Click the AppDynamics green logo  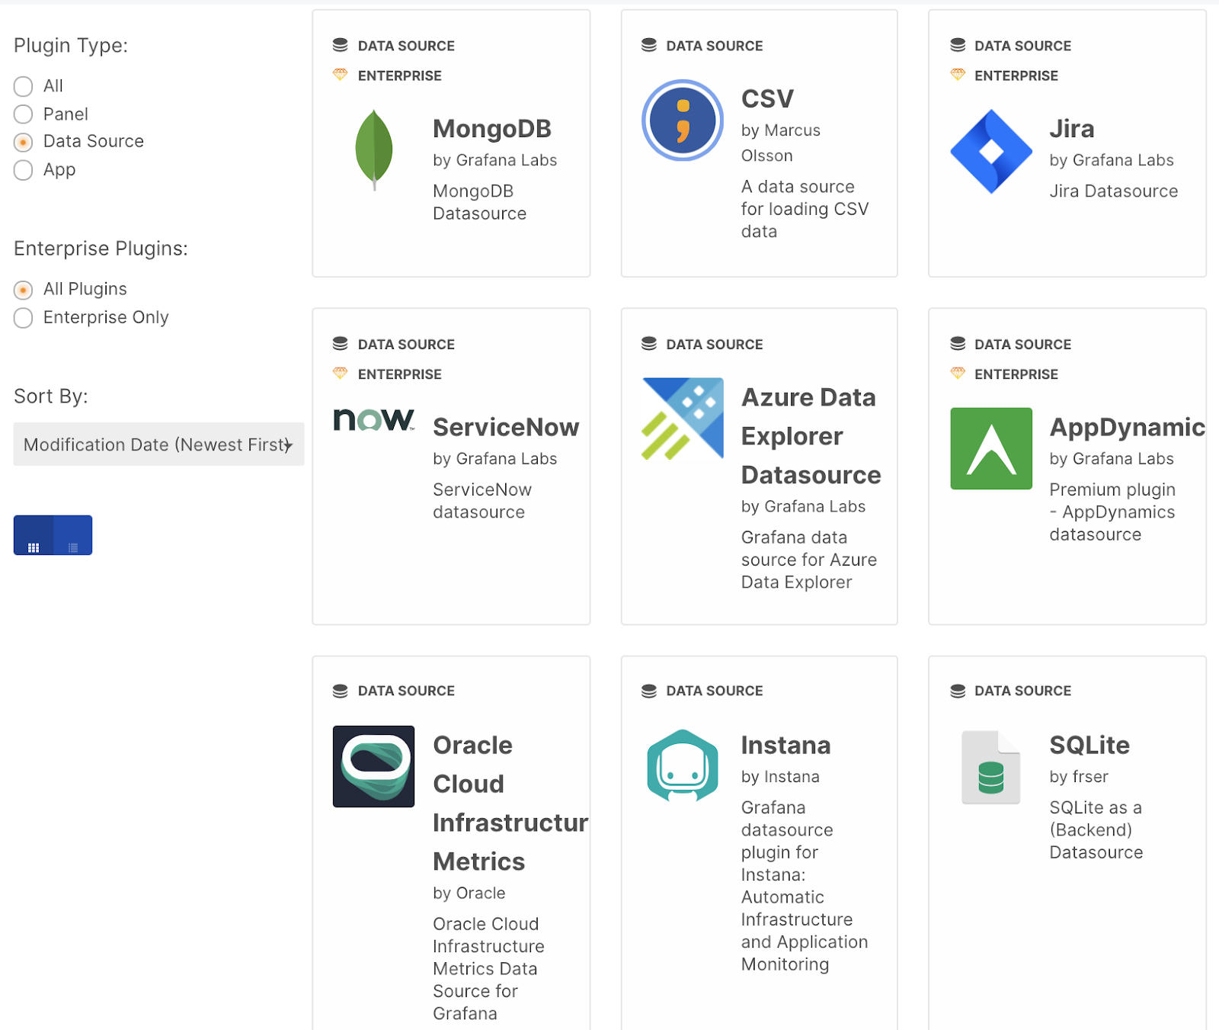click(991, 448)
